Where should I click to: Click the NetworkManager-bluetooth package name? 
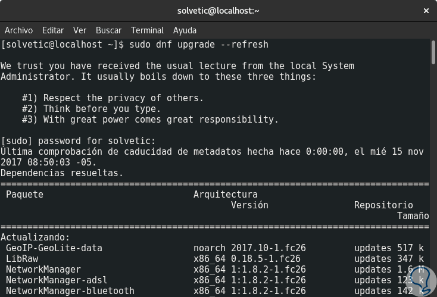tap(70, 291)
